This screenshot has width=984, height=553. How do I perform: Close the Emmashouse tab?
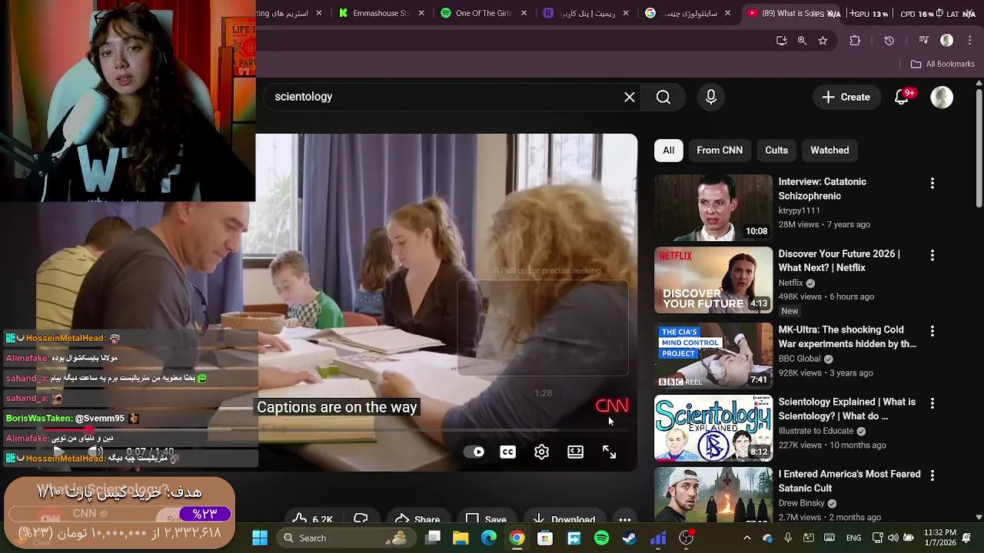pos(421,13)
